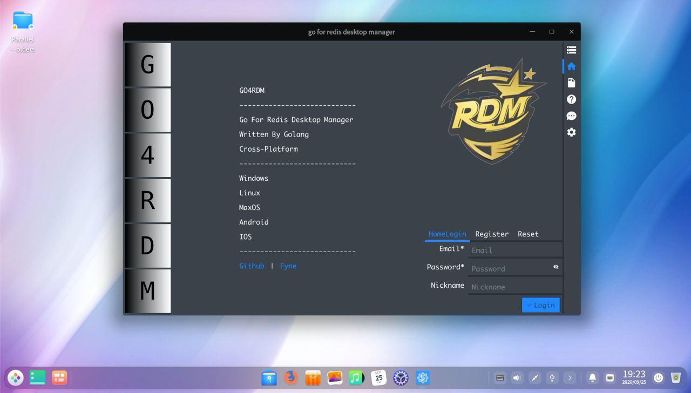Viewport: 691px width, 393px height.
Task: Open the file manager dock icon
Action: (x=269, y=377)
